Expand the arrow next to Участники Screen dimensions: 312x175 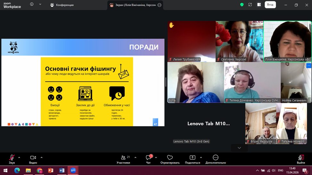click(x=135, y=157)
